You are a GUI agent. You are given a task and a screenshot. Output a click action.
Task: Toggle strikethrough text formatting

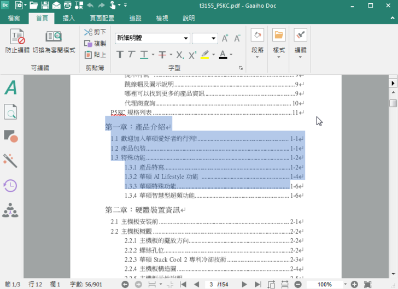pyautogui.click(x=162, y=55)
